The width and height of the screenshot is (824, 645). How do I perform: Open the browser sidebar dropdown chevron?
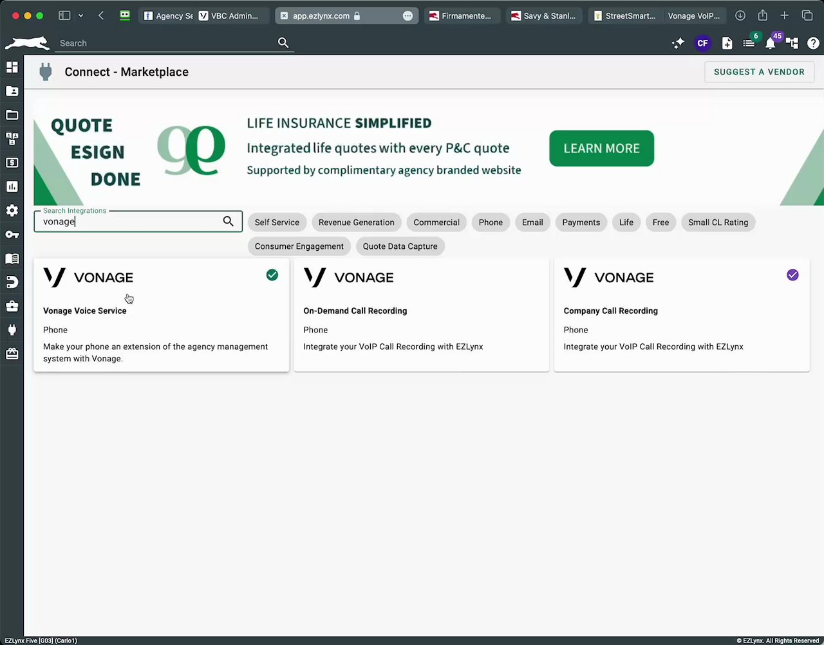pos(80,15)
